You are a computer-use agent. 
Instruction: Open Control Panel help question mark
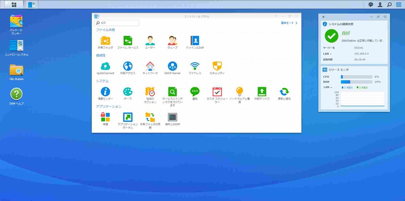(276, 16)
